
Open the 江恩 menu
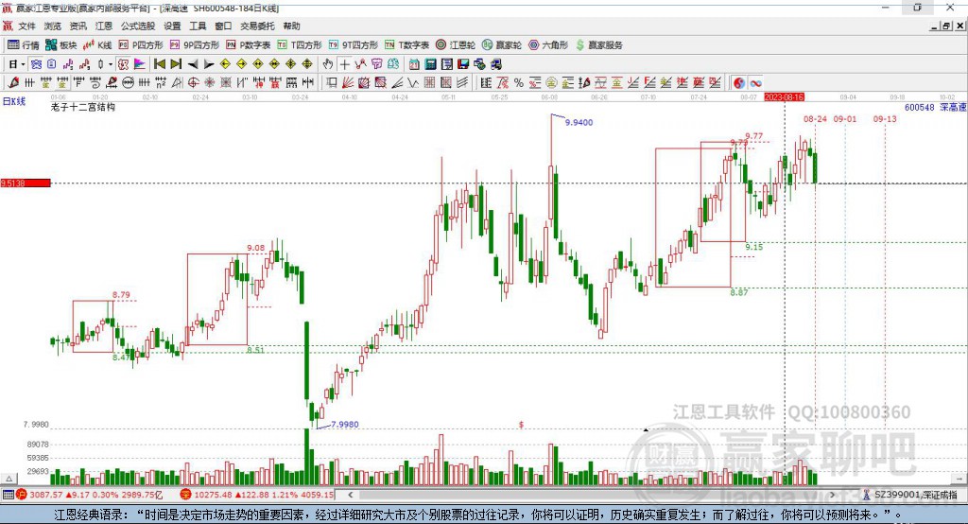104,26
